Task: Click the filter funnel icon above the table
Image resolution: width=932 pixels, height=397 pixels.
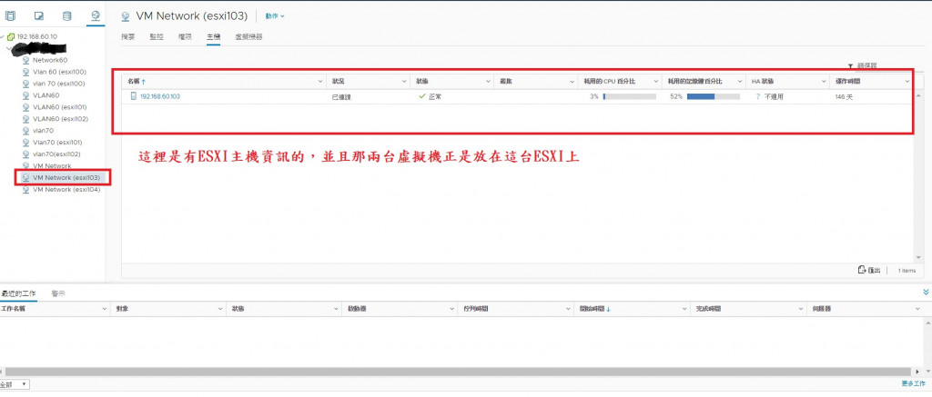Action: click(x=851, y=66)
